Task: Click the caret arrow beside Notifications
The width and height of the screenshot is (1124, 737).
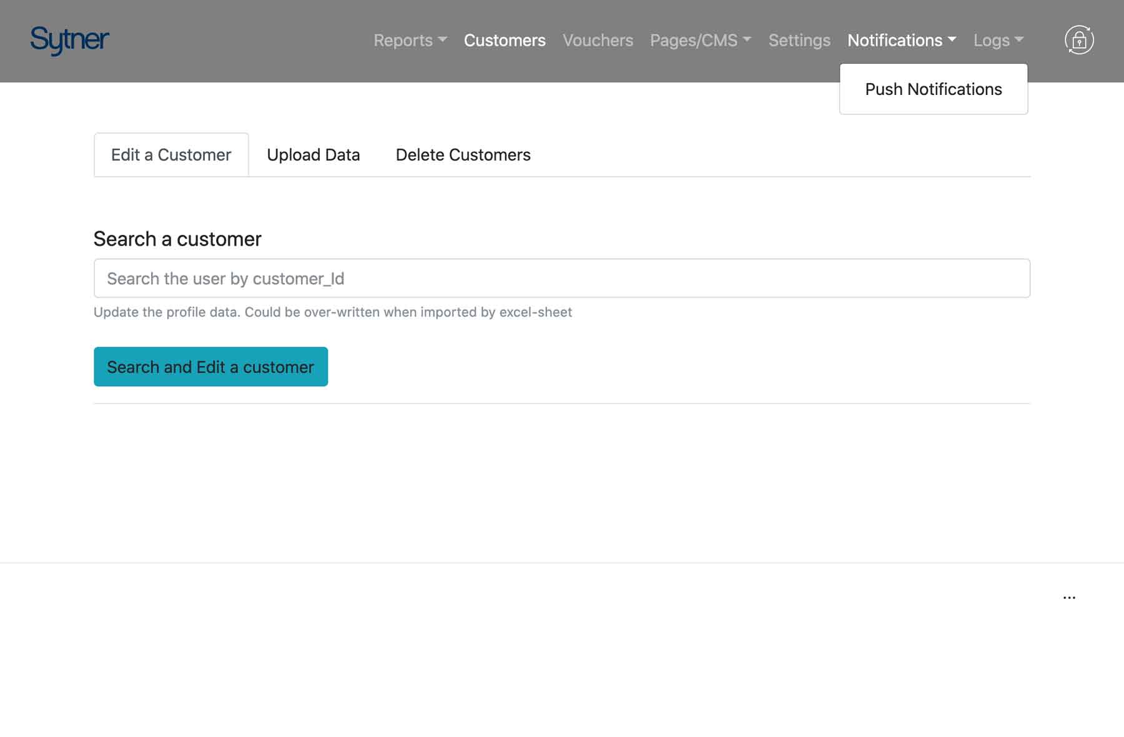Action: coord(952,39)
